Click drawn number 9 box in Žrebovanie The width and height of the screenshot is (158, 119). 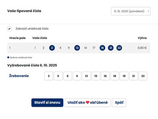tap(77, 76)
